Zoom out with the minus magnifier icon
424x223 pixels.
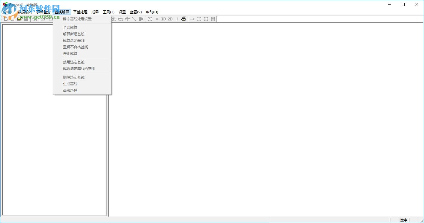pyautogui.click(x=120, y=19)
